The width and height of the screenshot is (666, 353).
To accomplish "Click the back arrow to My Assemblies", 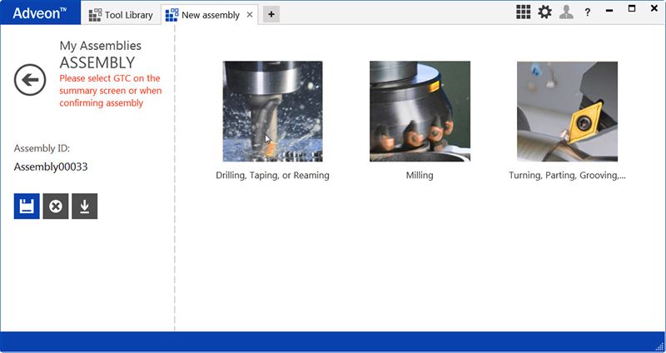I will pos(30,80).
